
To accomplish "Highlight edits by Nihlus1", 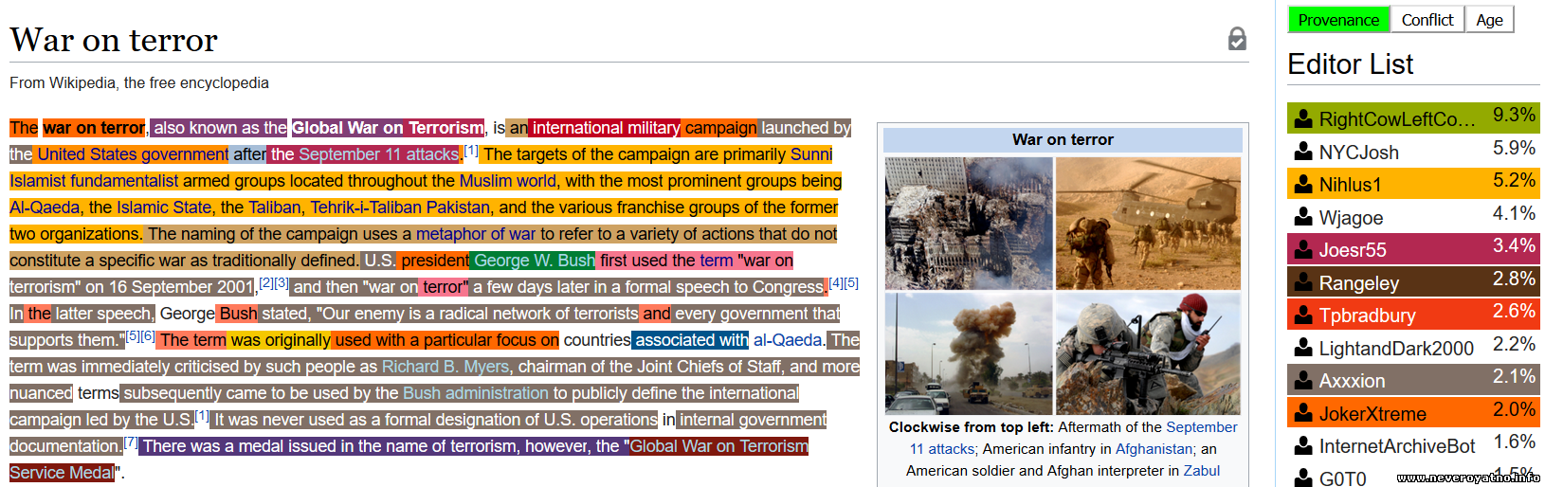I will tap(1413, 184).
